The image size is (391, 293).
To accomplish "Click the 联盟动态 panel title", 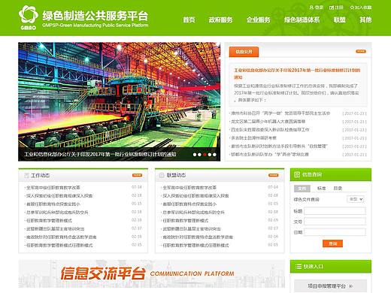I will (x=176, y=175).
